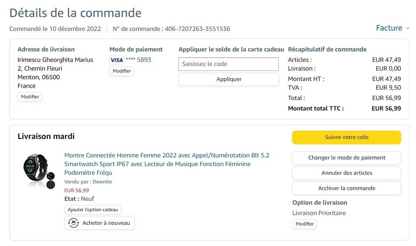Image resolution: width=416 pixels, height=246 pixels.
Task: Select Changer le mode de paiement
Action: click(x=346, y=158)
